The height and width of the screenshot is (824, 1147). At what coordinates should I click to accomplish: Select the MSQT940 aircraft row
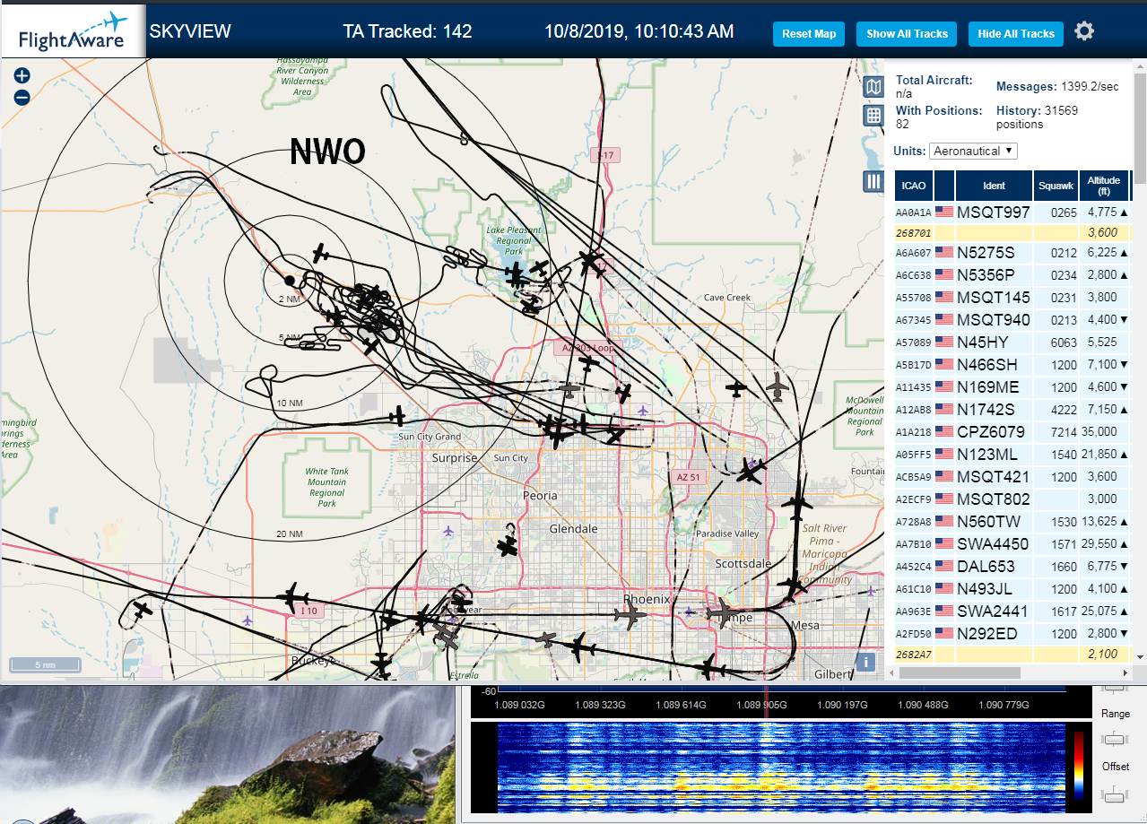[1013, 320]
